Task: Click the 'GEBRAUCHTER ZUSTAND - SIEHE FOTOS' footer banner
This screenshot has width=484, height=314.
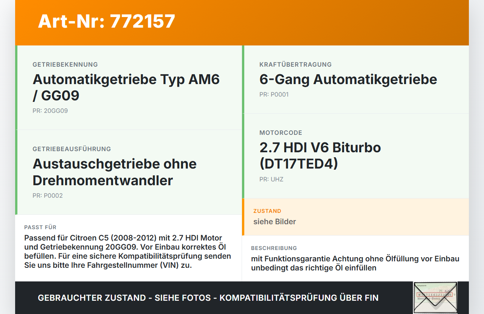Action: (x=208, y=298)
